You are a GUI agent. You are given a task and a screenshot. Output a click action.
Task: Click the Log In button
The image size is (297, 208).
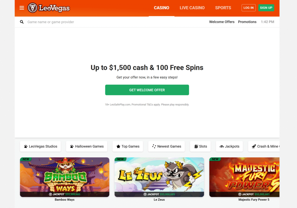pos(249,8)
